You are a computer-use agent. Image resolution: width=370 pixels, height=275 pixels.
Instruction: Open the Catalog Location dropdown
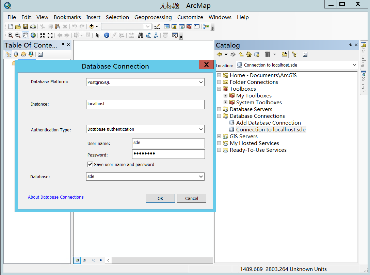click(x=354, y=65)
